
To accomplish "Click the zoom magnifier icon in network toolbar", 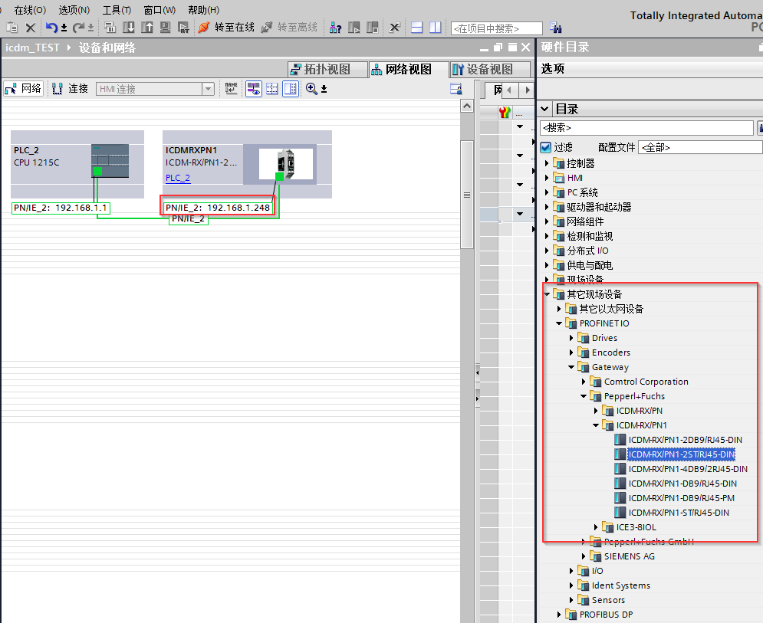I will pos(311,89).
